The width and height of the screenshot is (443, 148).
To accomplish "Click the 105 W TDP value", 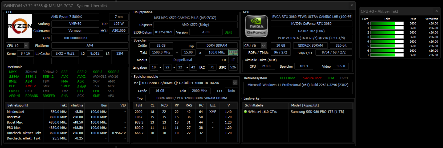I will tap(119, 24).
